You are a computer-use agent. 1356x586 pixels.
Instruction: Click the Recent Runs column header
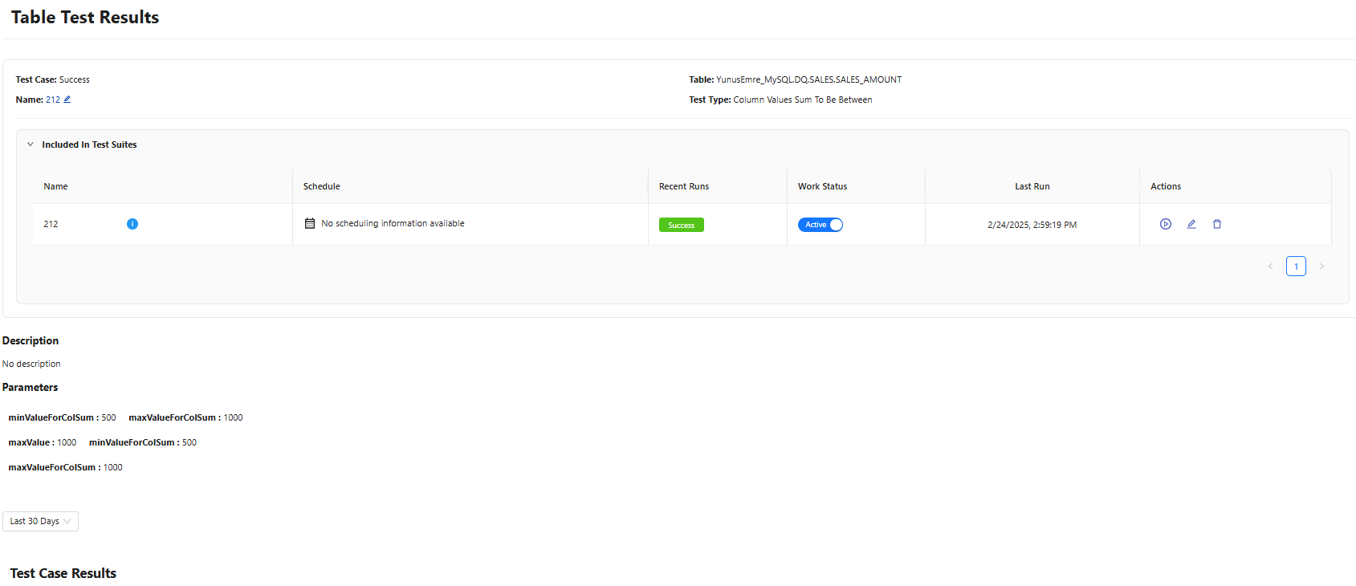pyautogui.click(x=684, y=186)
